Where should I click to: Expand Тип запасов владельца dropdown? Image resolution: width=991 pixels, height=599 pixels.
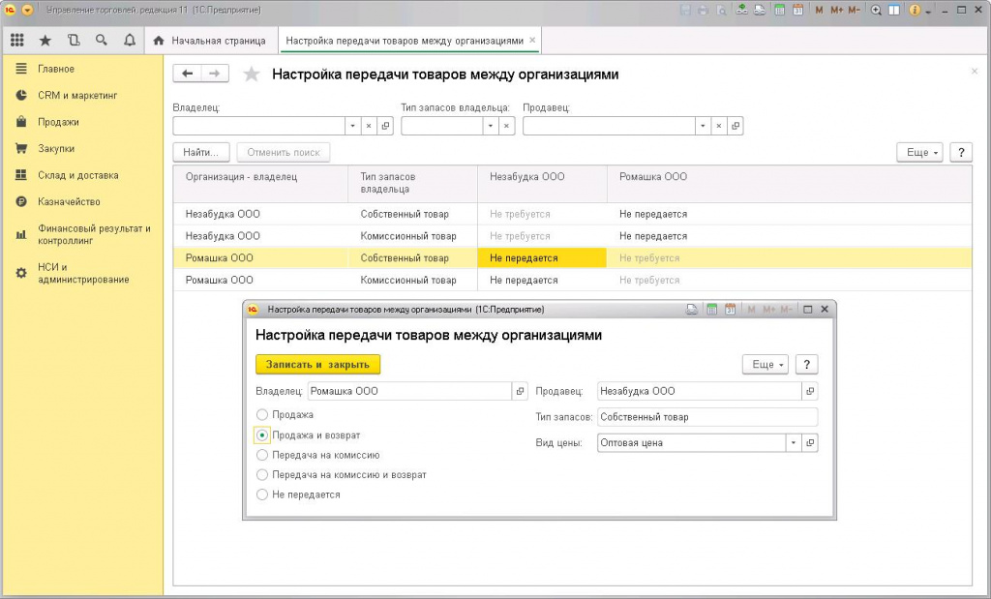click(490, 126)
